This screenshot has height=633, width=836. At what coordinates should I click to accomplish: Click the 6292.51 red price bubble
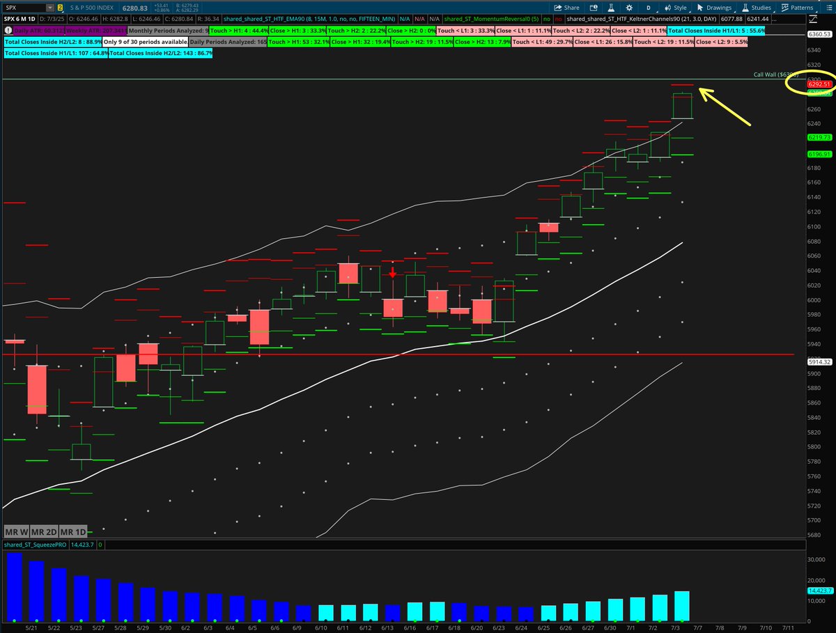(819, 84)
